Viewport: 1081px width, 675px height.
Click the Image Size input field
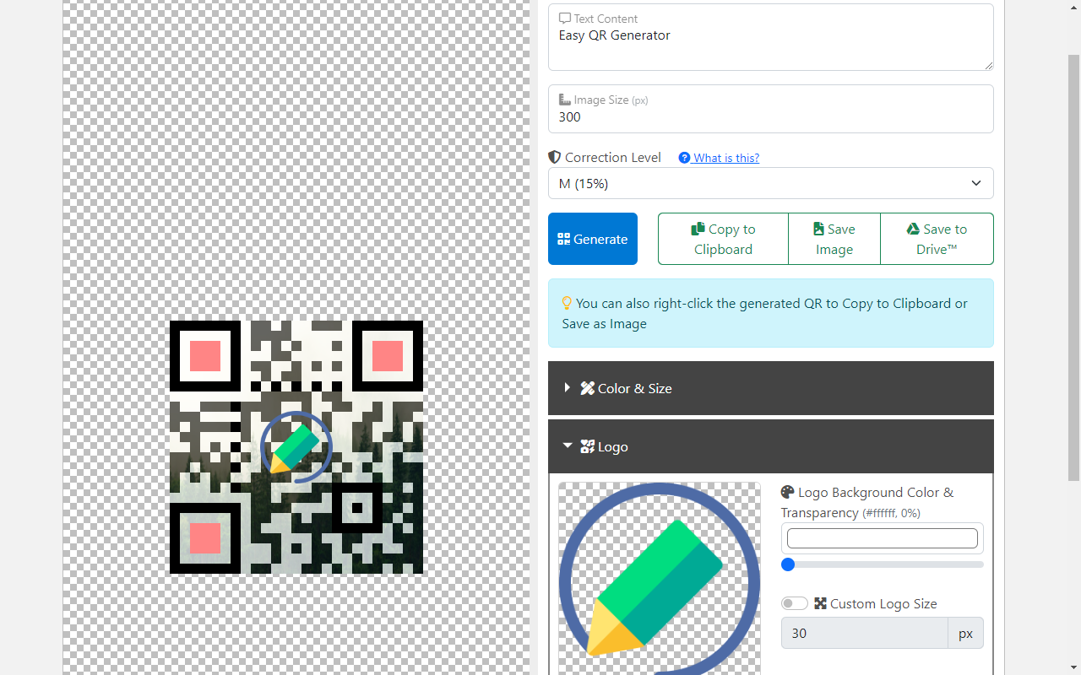[770, 117]
